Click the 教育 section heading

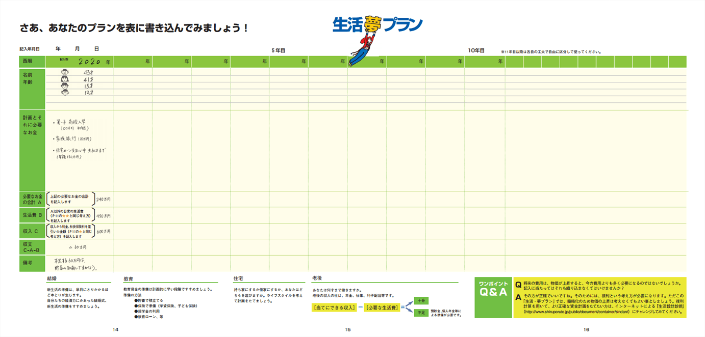tap(129, 279)
